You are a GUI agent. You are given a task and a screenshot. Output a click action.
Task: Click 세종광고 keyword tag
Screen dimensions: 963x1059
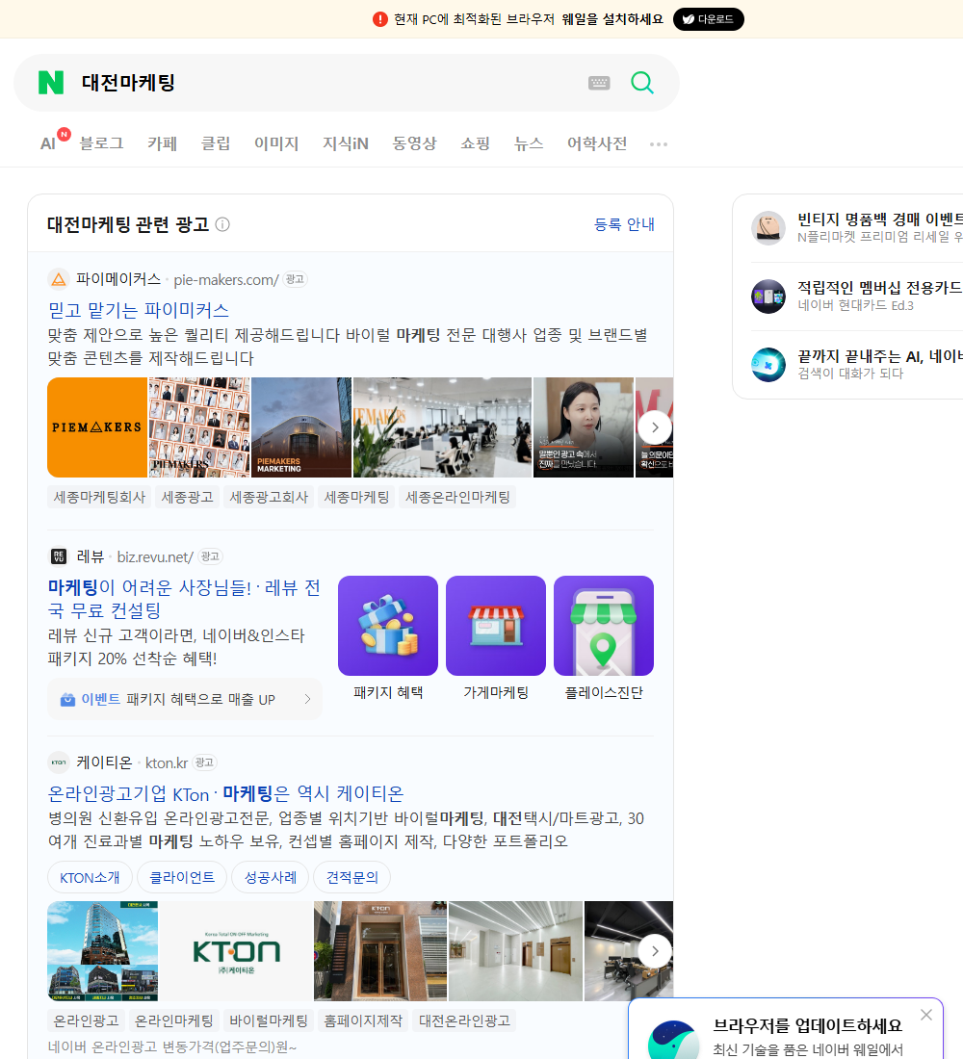(187, 497)
